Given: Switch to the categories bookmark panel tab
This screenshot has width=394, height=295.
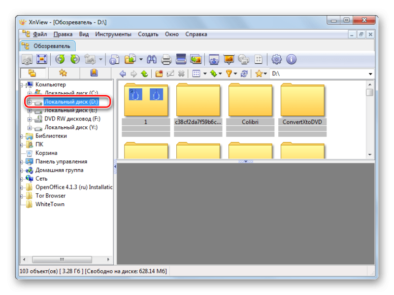Looking at the screenshot, I should [x=94, y=73].
